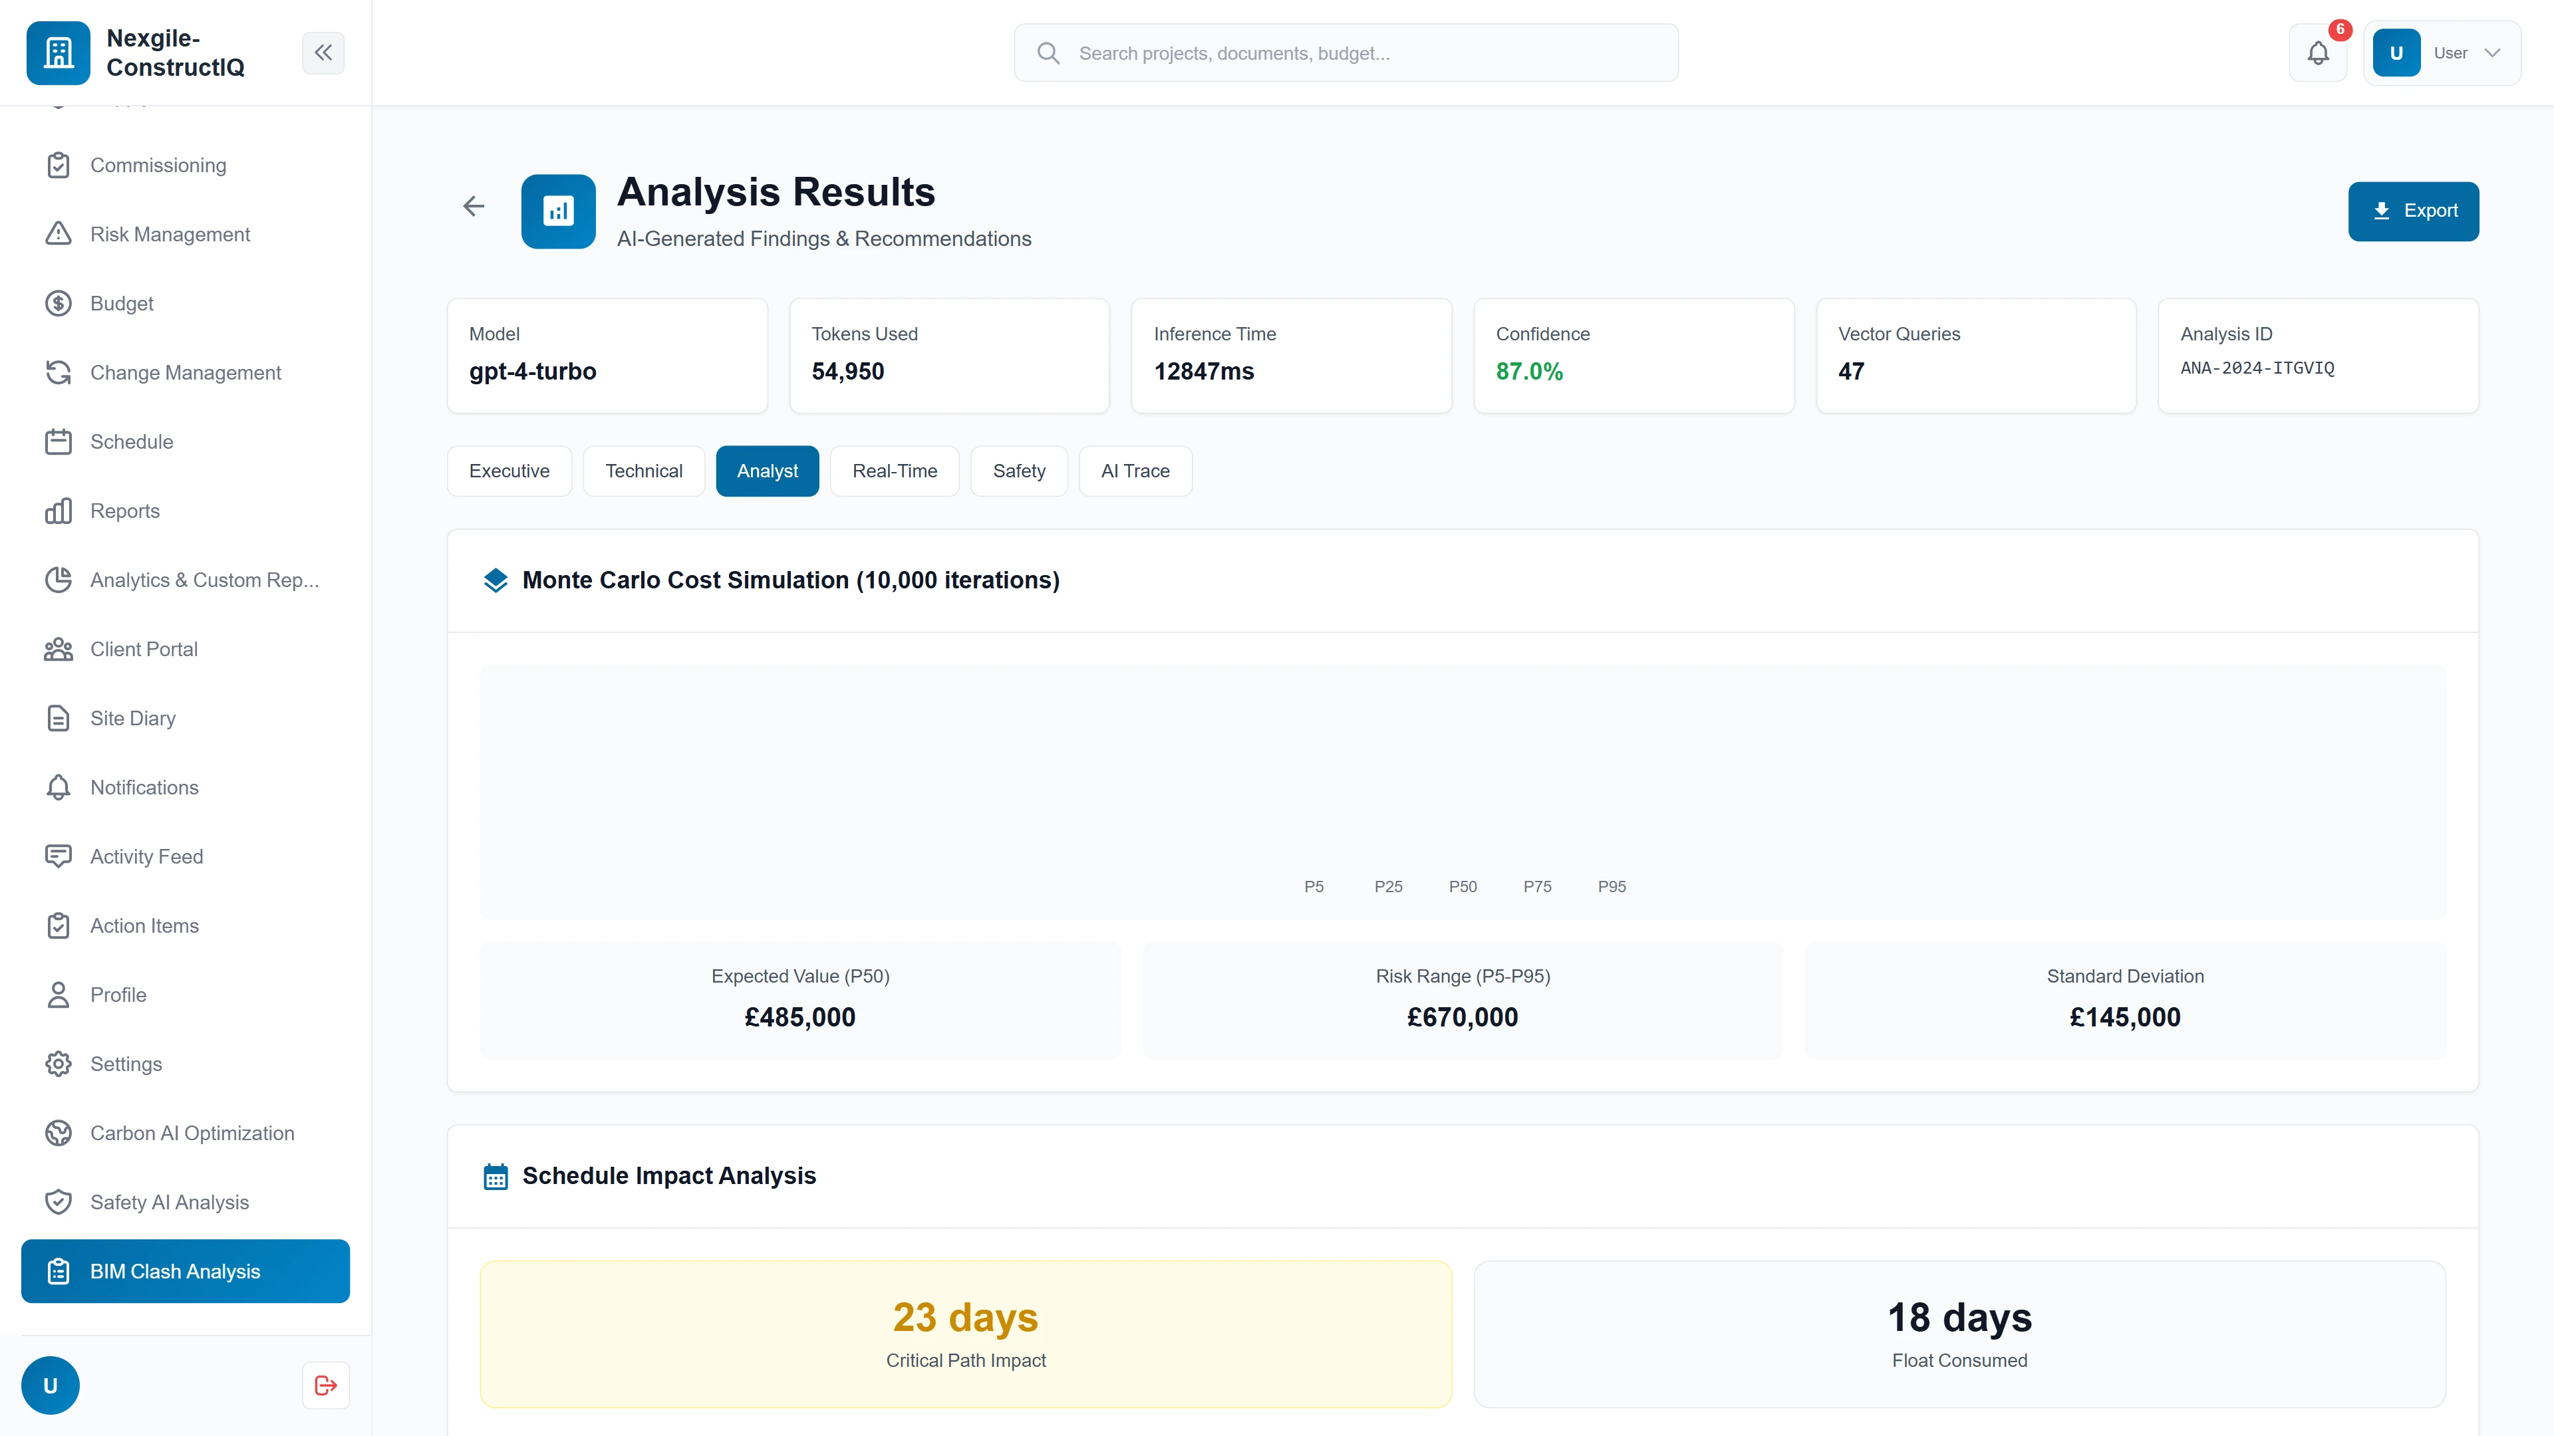
Task: Open the Technical tab
Action: (643, 471)
